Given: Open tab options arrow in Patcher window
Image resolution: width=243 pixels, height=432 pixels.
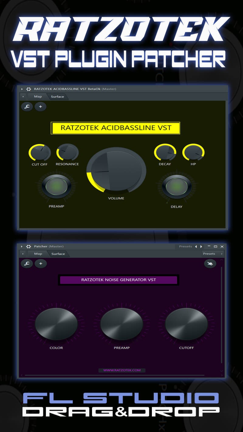Looking at the screenshot, I should (23, 254).
